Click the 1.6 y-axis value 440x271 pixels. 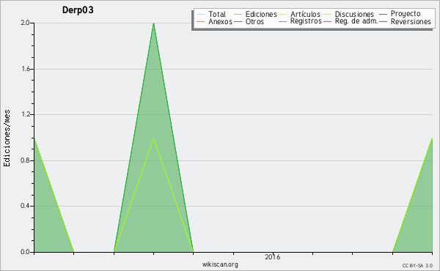coord(25,69)
